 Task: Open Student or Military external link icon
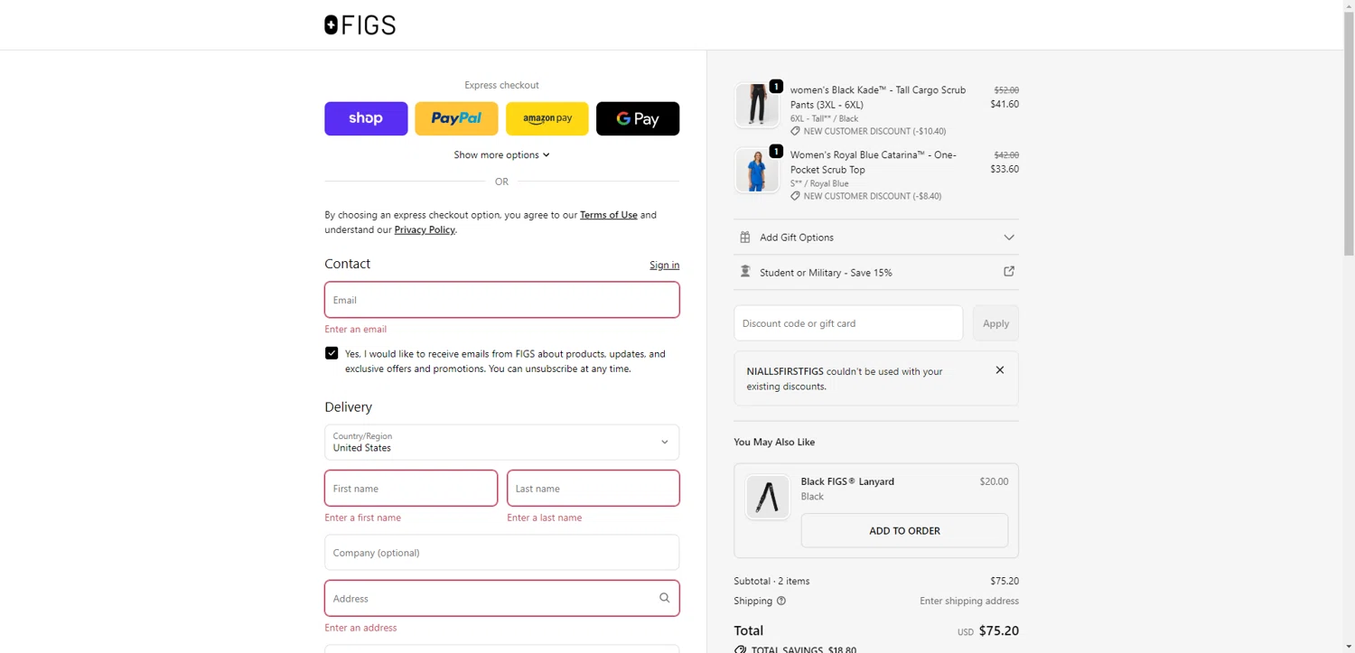(x=1009, y=272)
